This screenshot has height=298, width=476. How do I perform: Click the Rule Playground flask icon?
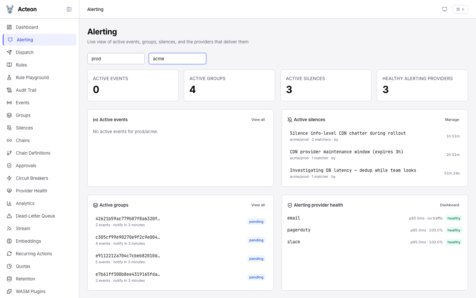pos(9,77)
